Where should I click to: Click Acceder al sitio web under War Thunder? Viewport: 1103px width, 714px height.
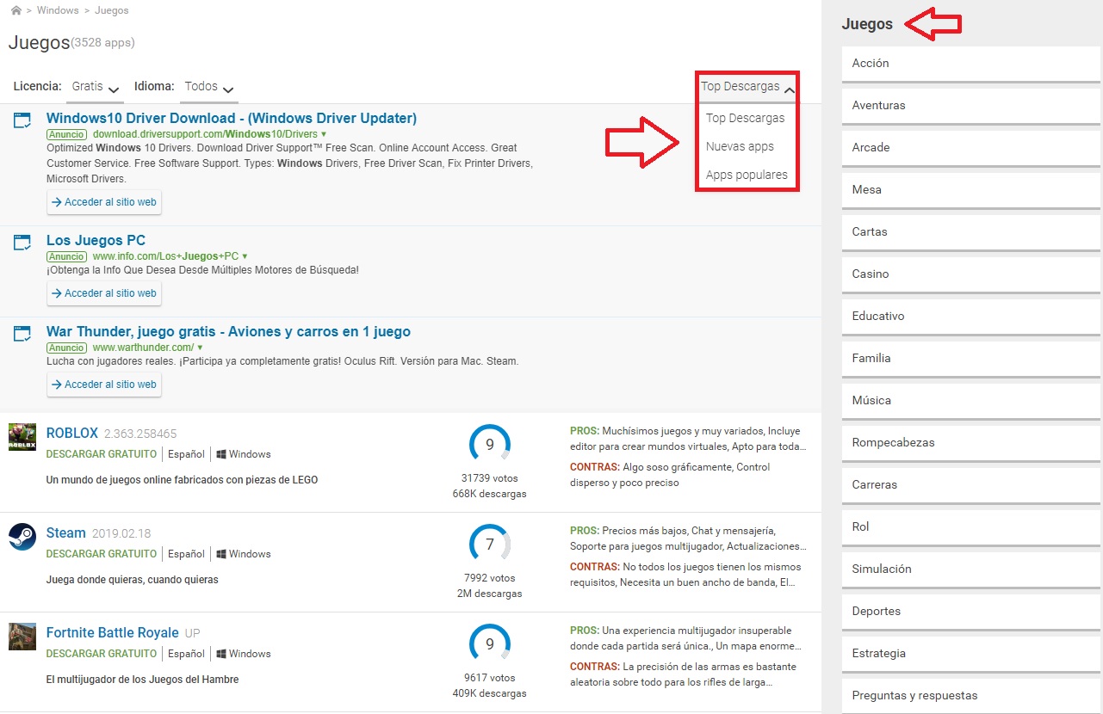point(104,385)
